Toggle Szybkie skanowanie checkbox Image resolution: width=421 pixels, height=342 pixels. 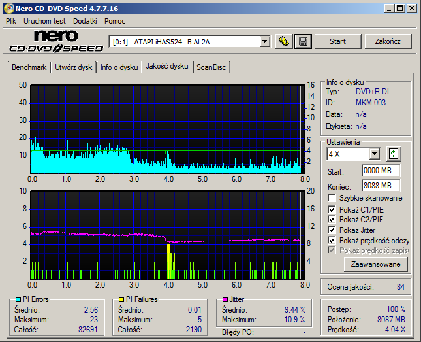tap(332, 198)
